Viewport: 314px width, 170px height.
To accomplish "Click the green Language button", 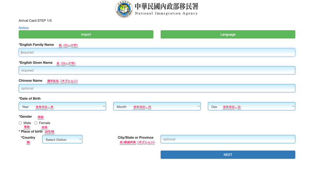I will click(228, 35).
